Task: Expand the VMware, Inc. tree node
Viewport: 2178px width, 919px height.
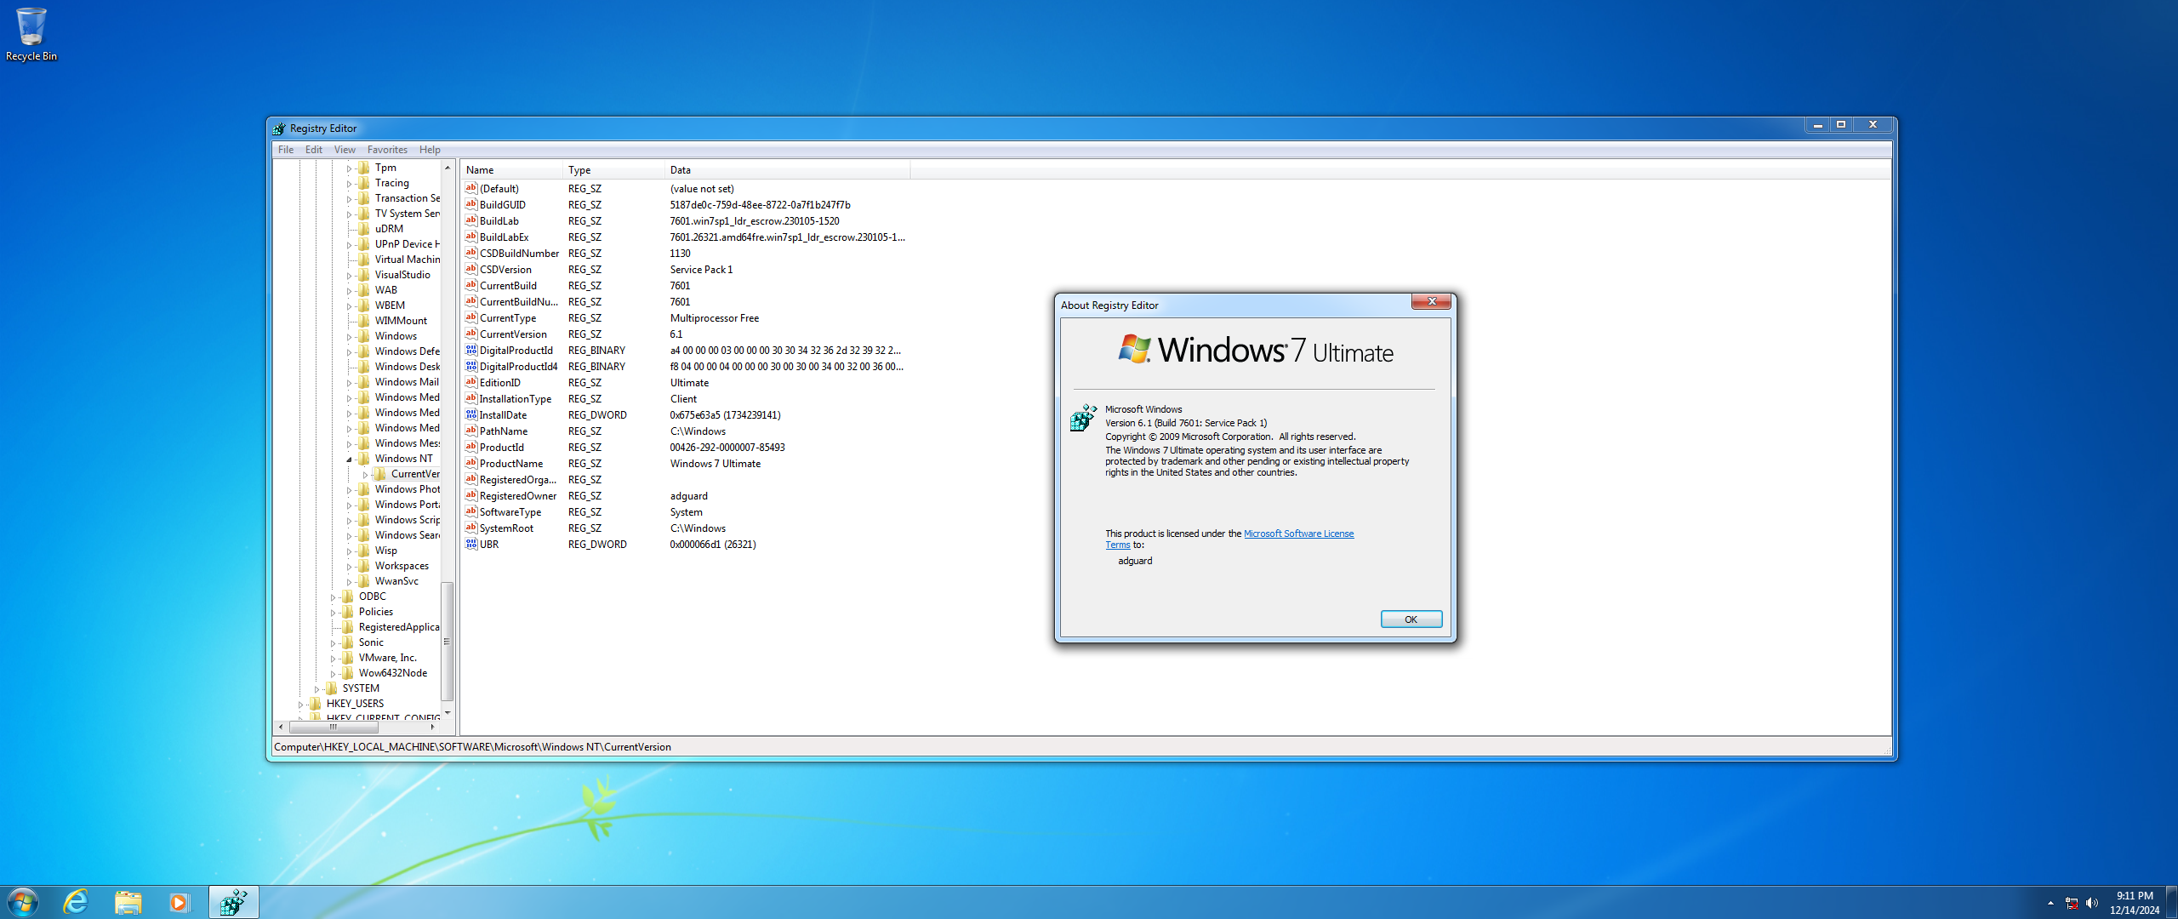Action: point(333,659)
